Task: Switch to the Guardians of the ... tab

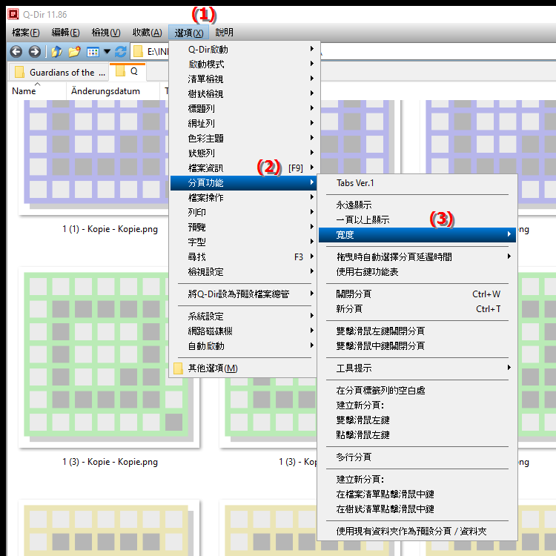Action: point(59,73)
